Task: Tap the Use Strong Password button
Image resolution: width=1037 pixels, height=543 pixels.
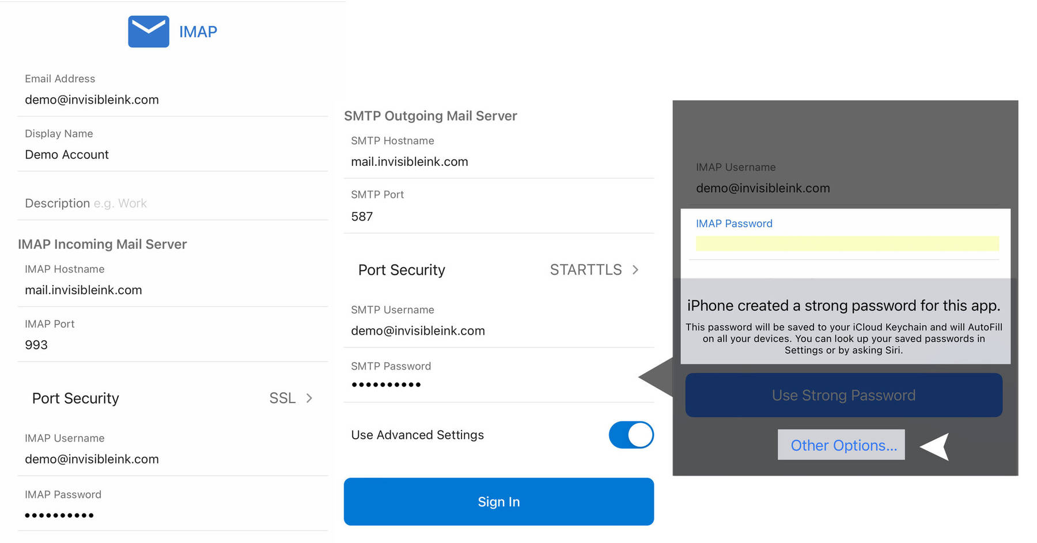Action: 844,395
